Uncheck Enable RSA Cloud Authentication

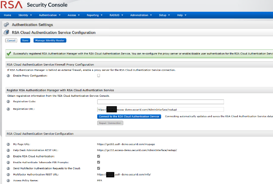[99, 156]
